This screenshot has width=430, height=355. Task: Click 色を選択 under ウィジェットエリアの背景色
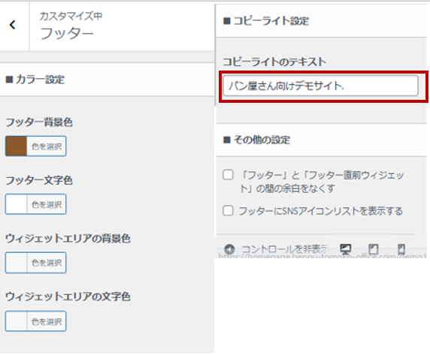coord(47,263)
